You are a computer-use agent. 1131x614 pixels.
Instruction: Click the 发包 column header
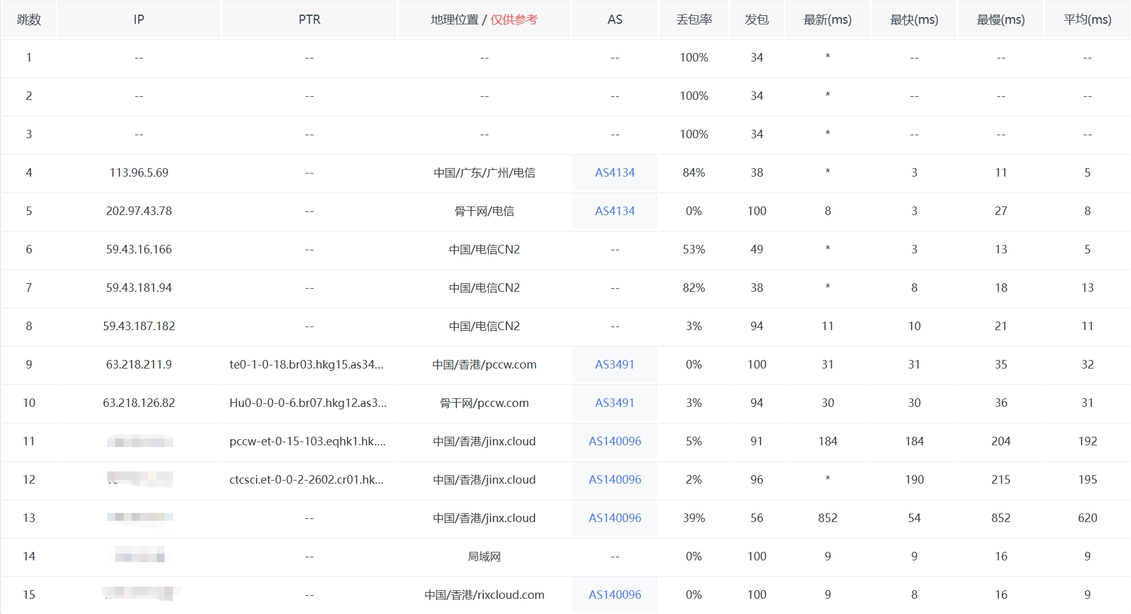(x=757, y=19)
